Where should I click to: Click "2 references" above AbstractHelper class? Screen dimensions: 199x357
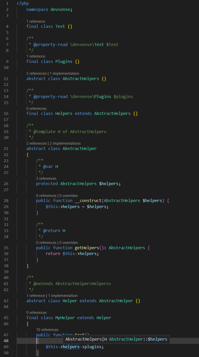37,143
